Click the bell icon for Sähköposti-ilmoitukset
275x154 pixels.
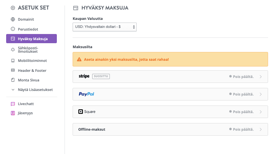click(13, 49)
